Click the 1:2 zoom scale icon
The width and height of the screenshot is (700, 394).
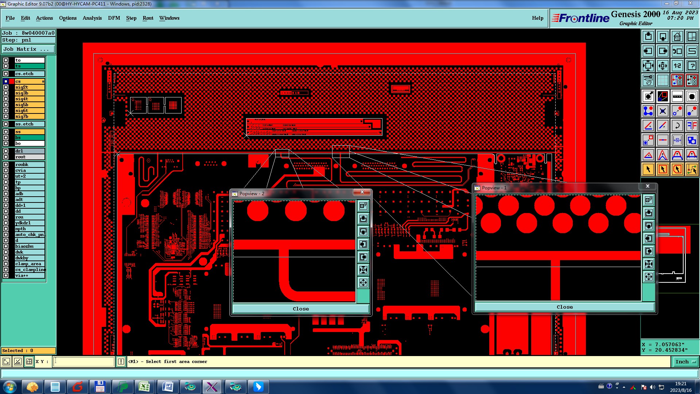pos(677,66)
